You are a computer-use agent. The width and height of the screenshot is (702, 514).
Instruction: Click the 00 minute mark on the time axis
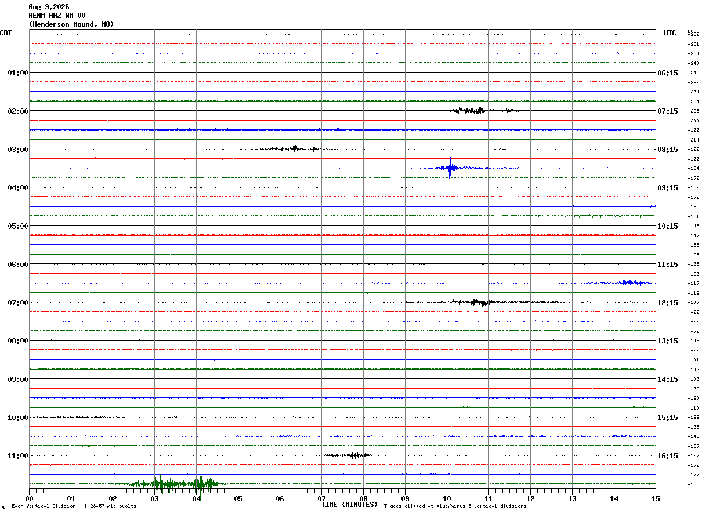coord(30,498)
